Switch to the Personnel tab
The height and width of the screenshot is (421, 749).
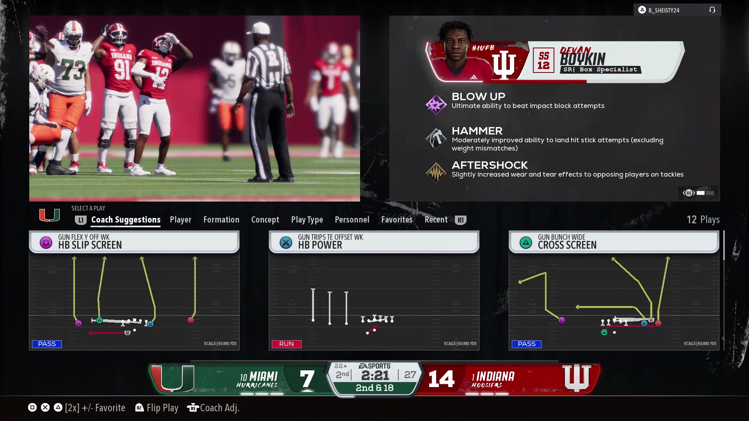tap(352, 220)
